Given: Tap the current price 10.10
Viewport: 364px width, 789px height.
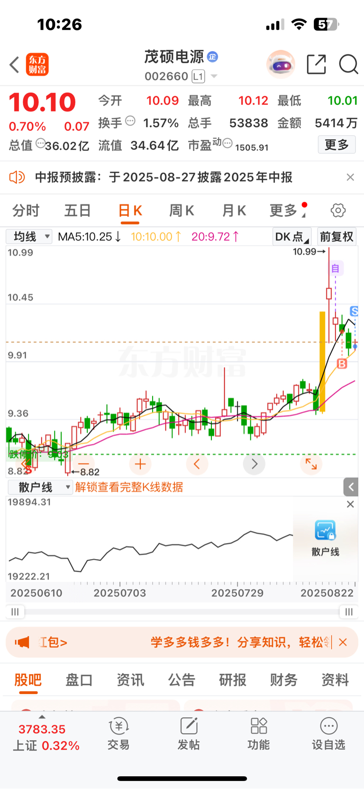Looking at the screenshot, I should click(42, 102).
